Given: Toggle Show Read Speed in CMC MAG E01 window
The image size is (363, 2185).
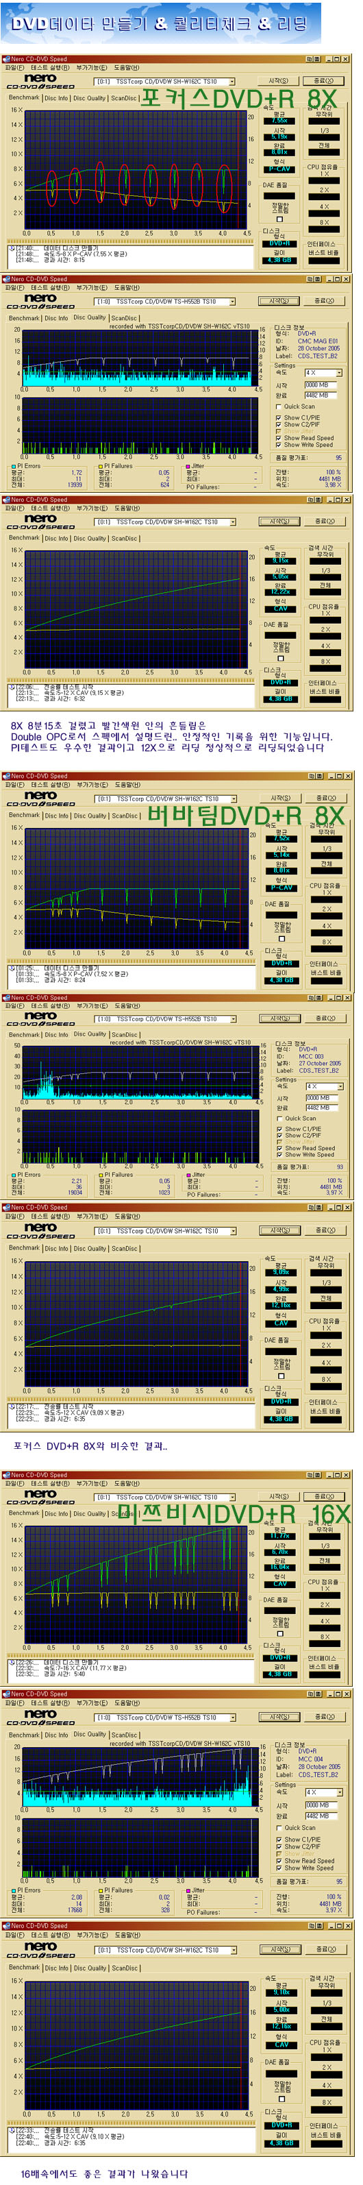Looking at the screenshot, I should 278,438.
